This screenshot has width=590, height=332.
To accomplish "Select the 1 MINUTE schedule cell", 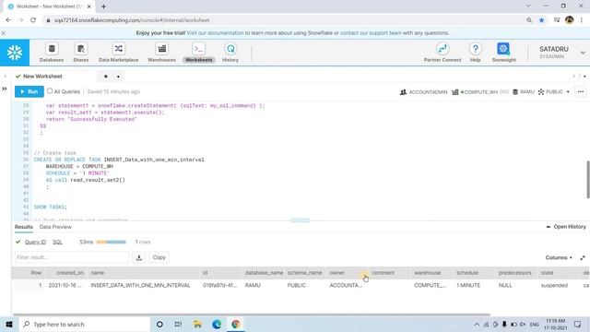I will click(x=468, y=285).
